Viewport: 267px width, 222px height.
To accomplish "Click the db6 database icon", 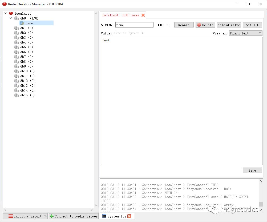I will (17, 52).
